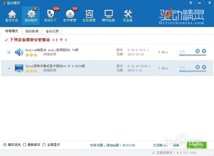214x156 pixels.
Task: Click the Realtek瑞昱HD Audio driver name
Action: tap(52, 50)
